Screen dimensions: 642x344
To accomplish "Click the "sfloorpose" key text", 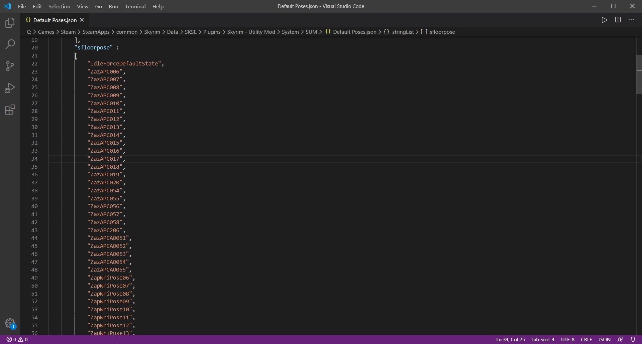I will point(94,47).
